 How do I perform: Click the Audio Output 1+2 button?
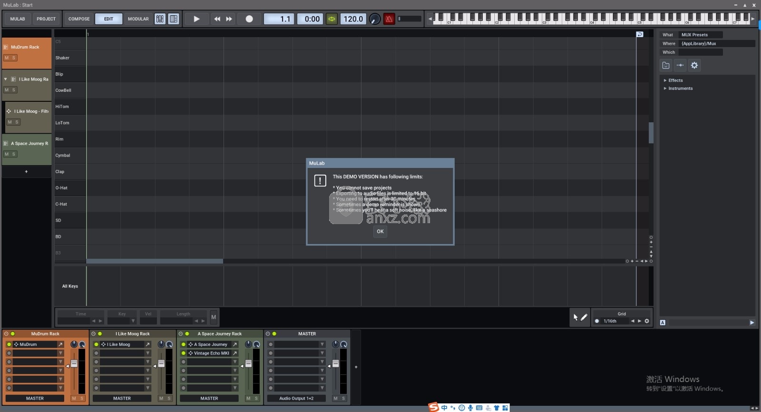coord(296,398)
